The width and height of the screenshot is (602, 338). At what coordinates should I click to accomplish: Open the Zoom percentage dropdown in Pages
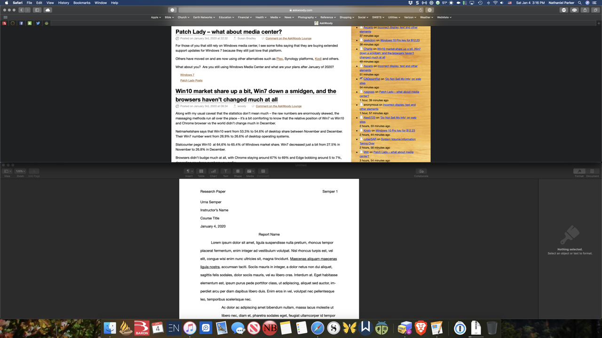click(20, 171)
